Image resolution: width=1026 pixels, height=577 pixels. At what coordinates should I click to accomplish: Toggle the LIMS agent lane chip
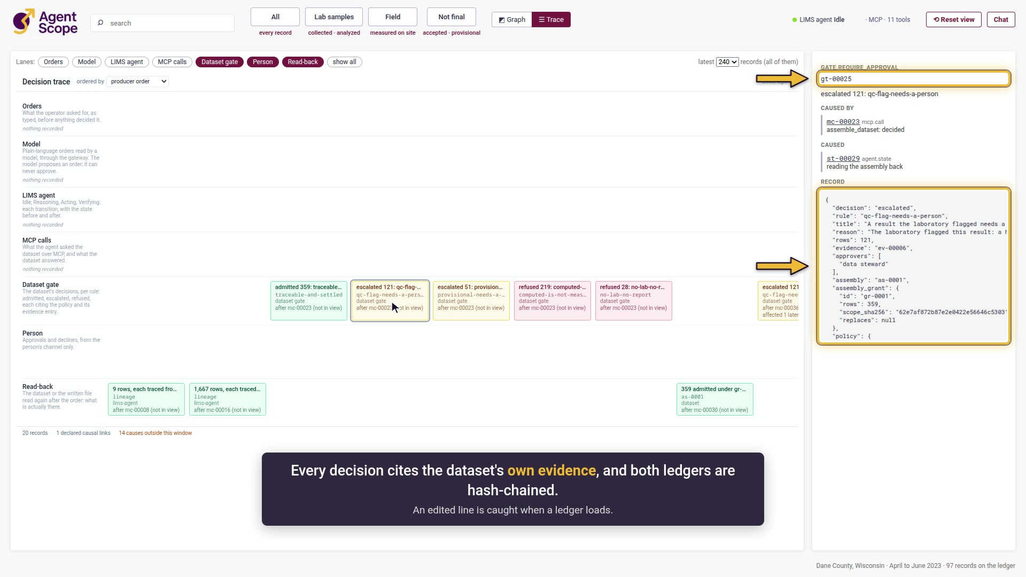(x=127, y=62)
